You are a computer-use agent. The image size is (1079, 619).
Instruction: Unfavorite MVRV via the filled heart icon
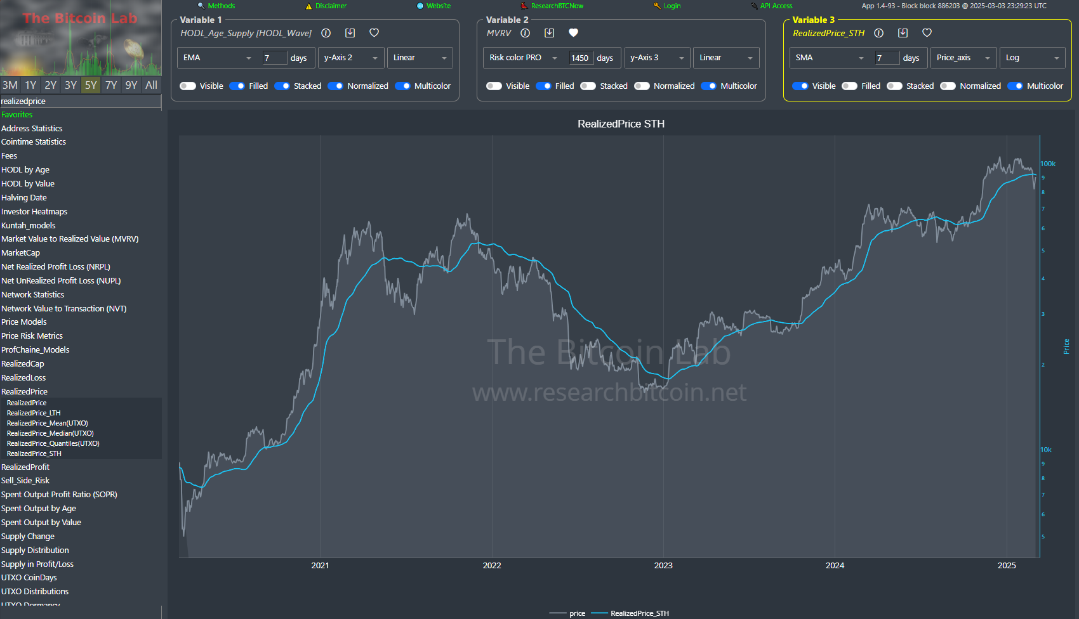tap(573, 32)
